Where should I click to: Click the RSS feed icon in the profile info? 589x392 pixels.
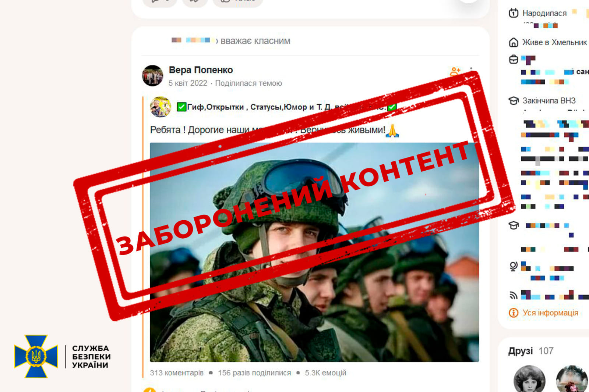(x=514, y=295)
